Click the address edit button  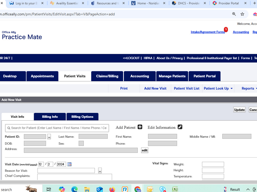pos(144,150)
